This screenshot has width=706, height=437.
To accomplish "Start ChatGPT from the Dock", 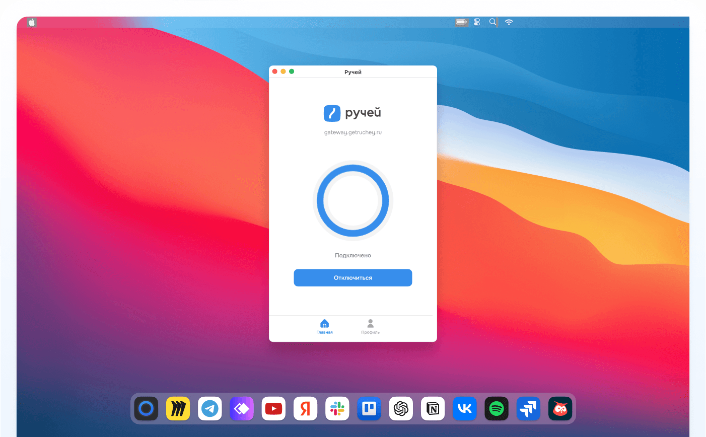I will (x=401, y=408).
